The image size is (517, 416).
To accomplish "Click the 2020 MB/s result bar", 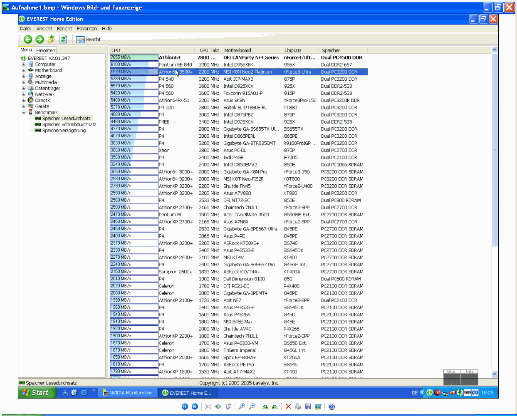I will (134, 286).
